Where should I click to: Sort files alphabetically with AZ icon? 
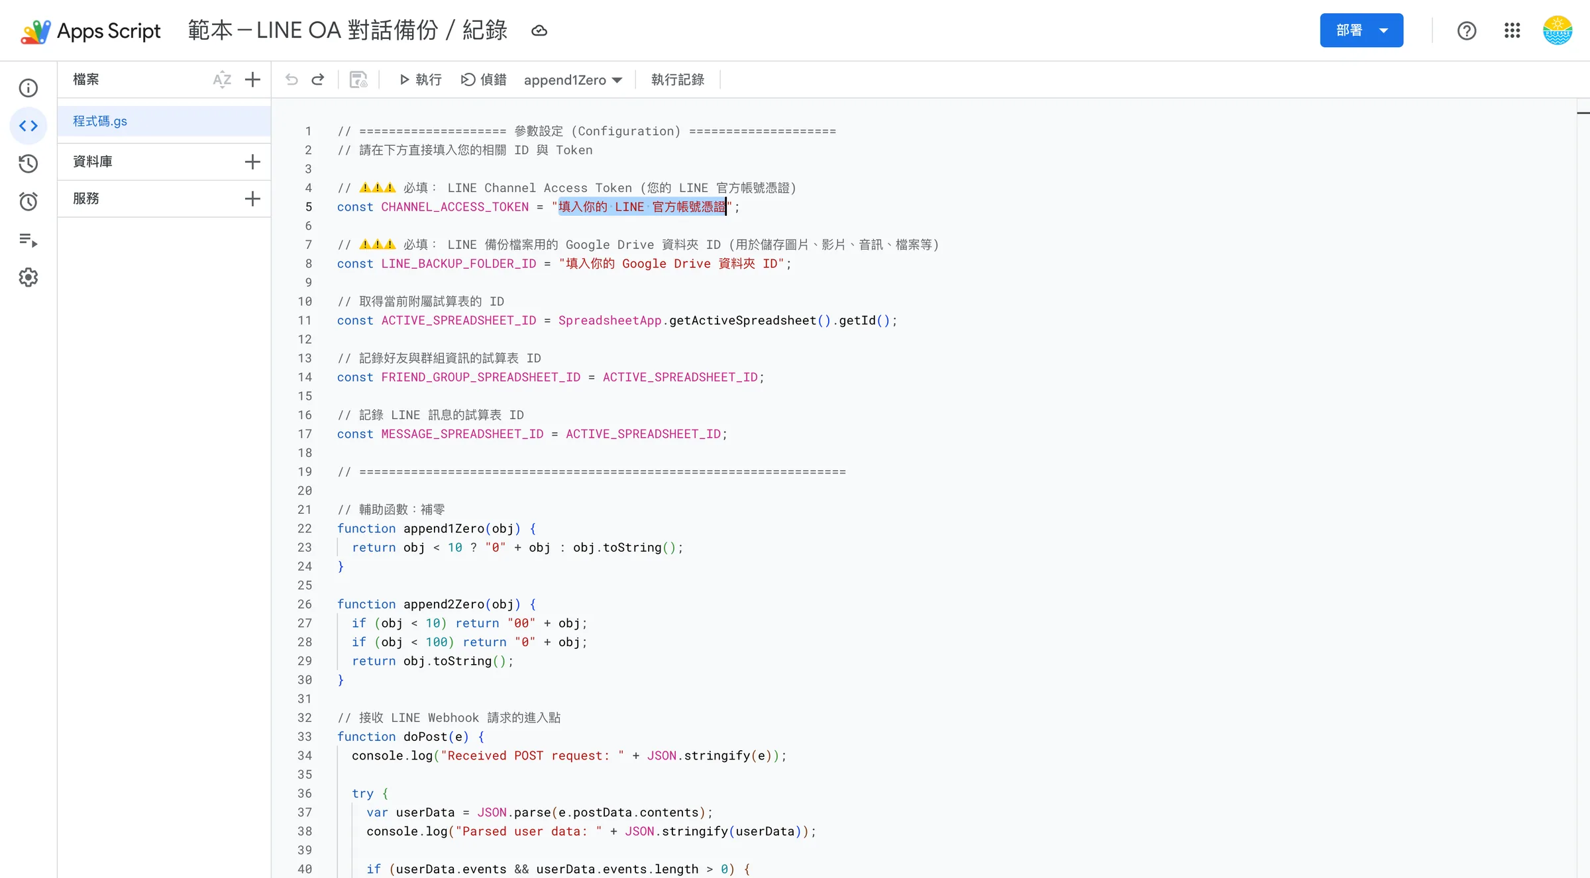[x=222, y=79]
